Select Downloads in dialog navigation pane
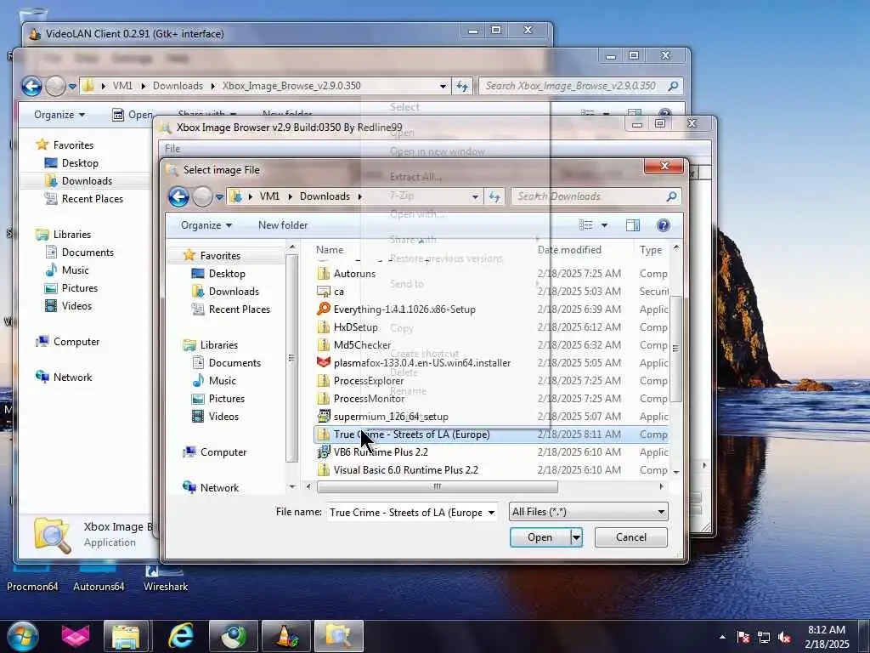The image size is (870, 653). point(234,292)
